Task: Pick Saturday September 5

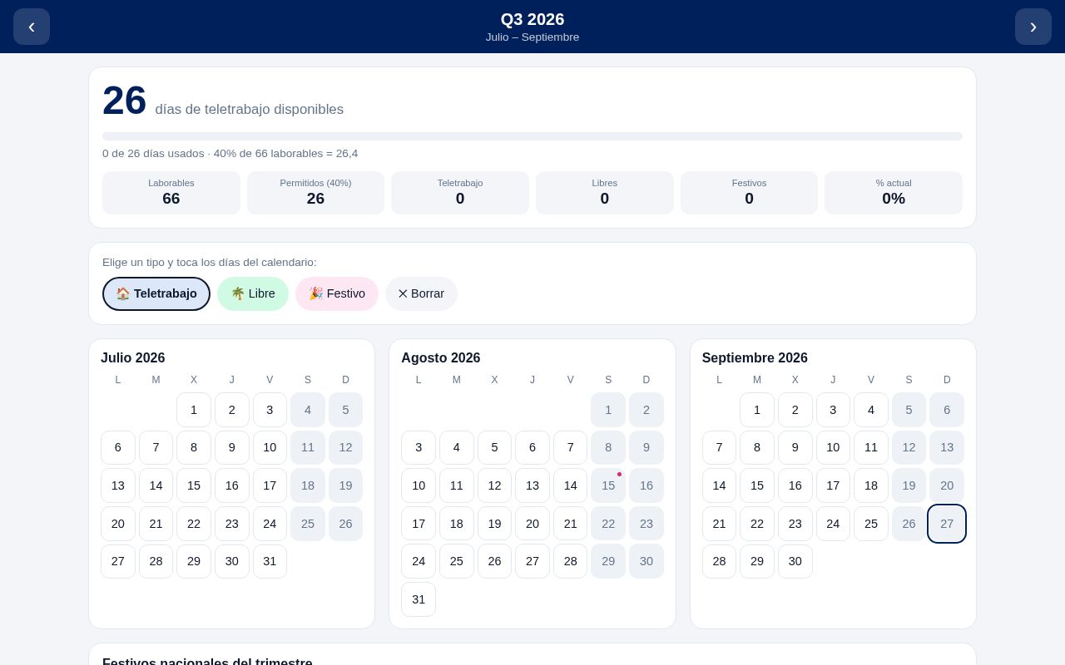Action: click(909, 410)
